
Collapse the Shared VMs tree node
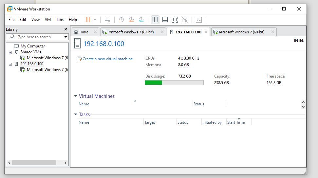[x=10, y=52]
